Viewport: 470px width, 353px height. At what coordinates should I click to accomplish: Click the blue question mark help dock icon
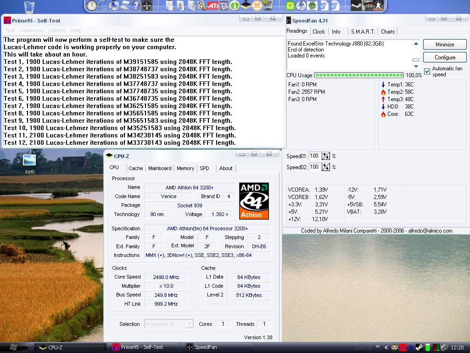tap(136, 6)
